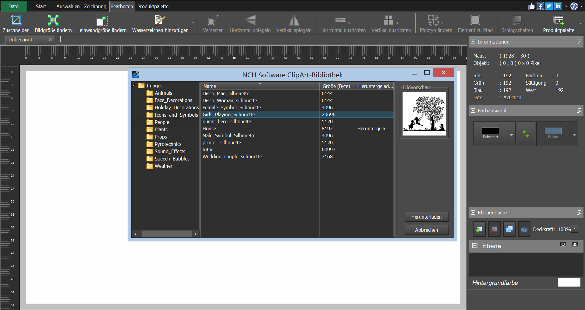This screenshot has height=310, width=585.
Task: Collapse the Images tree folder
Action: coord(133,86)
